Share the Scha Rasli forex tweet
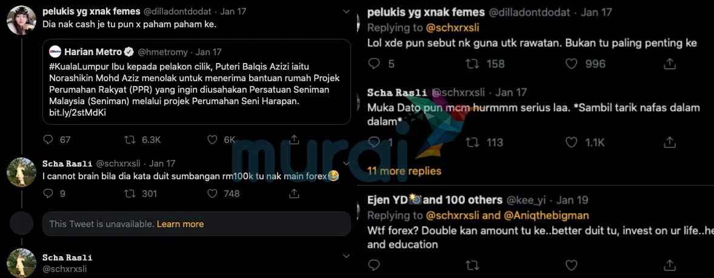 point(294,194)
